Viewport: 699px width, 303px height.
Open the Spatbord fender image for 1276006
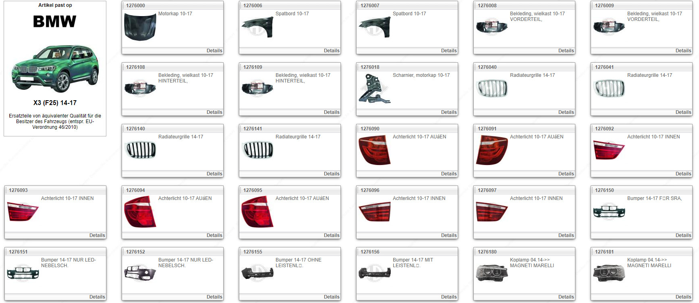(x=257, y=27)
